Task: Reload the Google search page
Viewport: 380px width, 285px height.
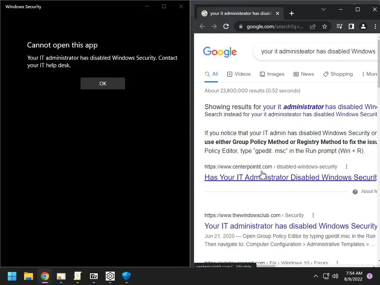Action: 226,26
